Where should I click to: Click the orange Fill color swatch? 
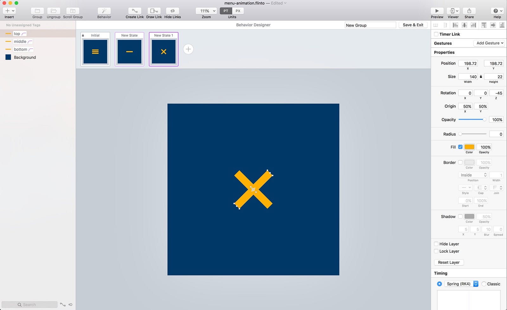pyautogui.click(x=469, y=147)
